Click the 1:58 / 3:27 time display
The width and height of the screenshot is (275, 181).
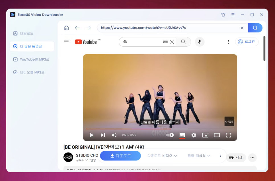(129, 135)
